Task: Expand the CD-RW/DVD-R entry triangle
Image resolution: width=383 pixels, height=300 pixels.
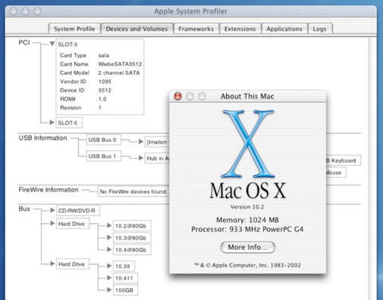Action: [53, 210]
